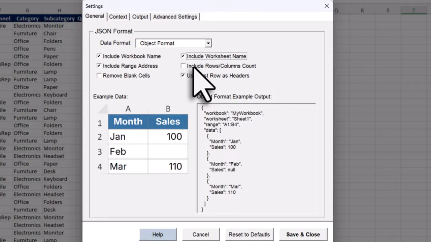
Task: Select the General tab
Action: [x=95, y=16]
